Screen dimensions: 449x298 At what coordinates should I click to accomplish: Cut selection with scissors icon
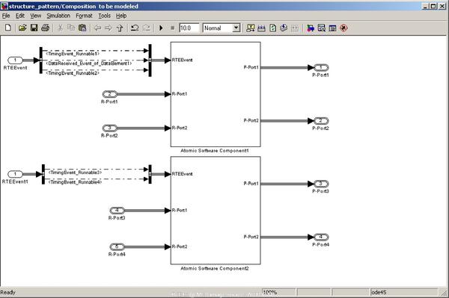(60, 28)
